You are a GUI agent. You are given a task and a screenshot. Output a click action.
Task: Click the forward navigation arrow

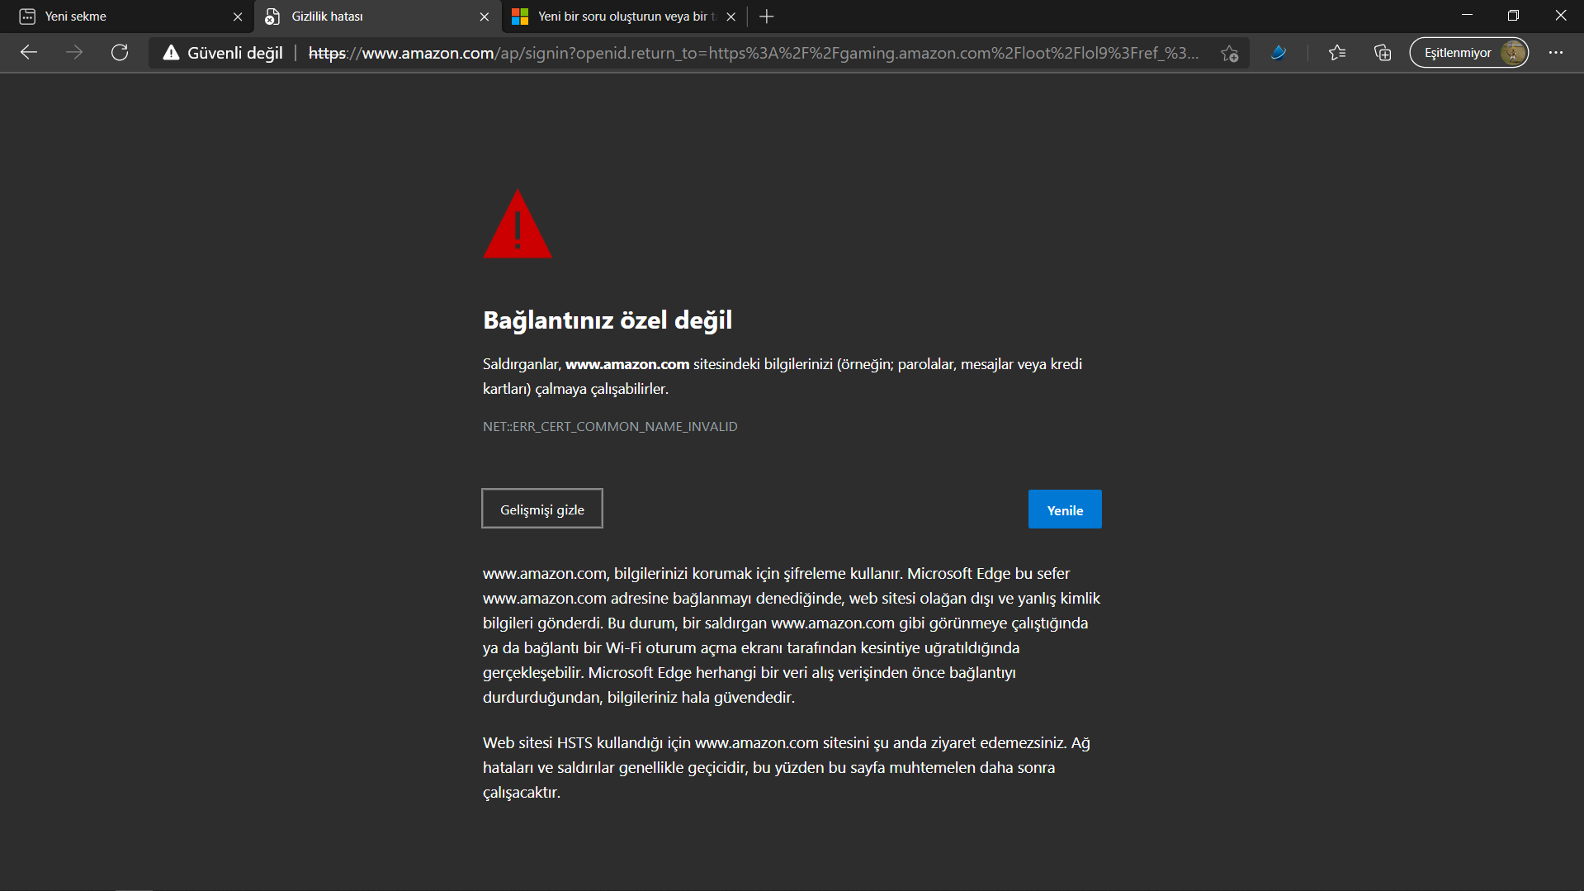click(x=74, y=53)
